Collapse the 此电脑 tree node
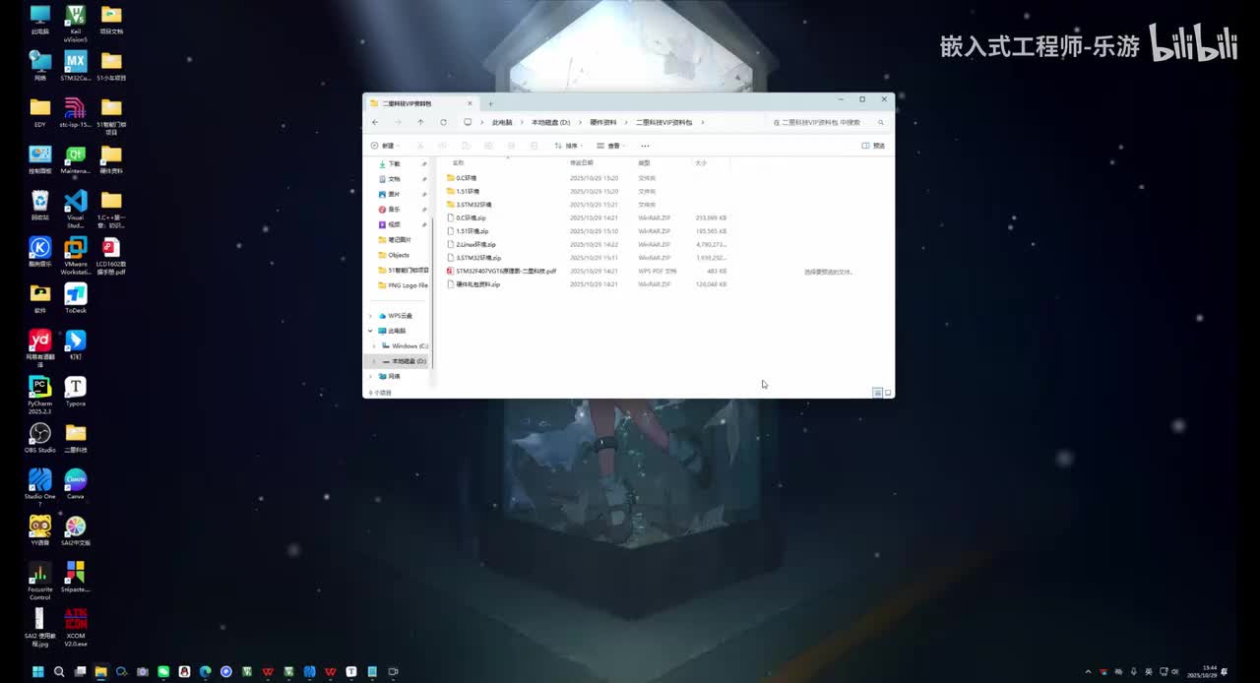Viewport: 1260px width, 683px height. pos(371,331)
